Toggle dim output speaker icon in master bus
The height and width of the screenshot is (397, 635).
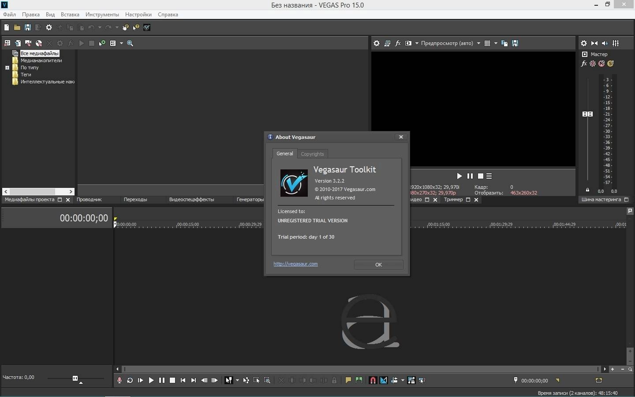(605, 43)
